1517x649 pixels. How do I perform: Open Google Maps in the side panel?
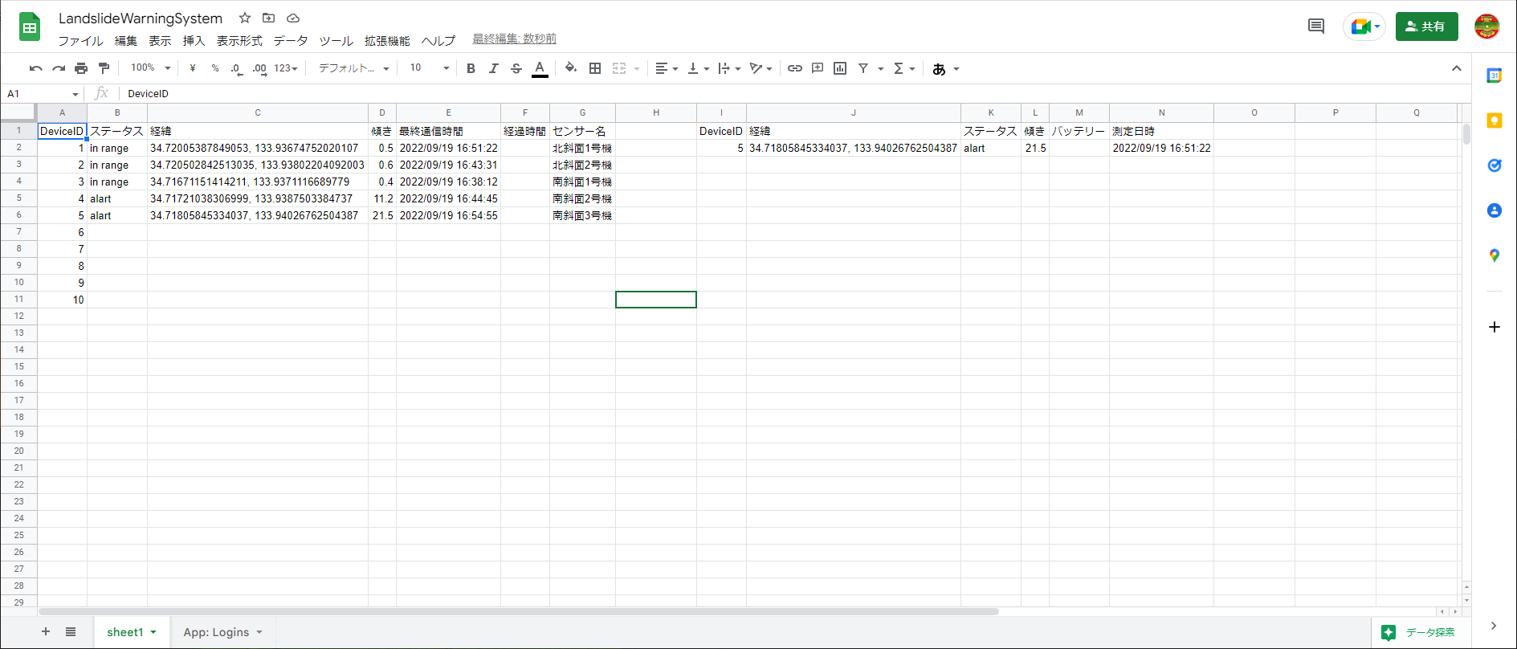click(x=1494, y=255)
